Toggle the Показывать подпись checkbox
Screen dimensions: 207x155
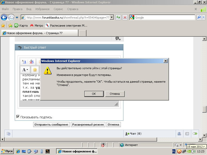click(18, 117)
